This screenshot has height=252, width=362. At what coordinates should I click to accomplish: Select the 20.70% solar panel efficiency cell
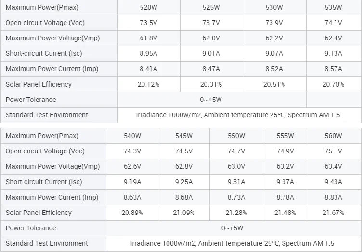click(x=333, y=84)
